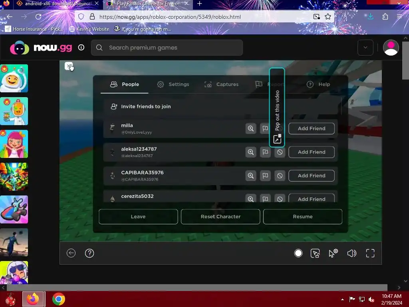409x307 pixels.
Task: Click Reset Character button
Action: click(x=220, y=217)
